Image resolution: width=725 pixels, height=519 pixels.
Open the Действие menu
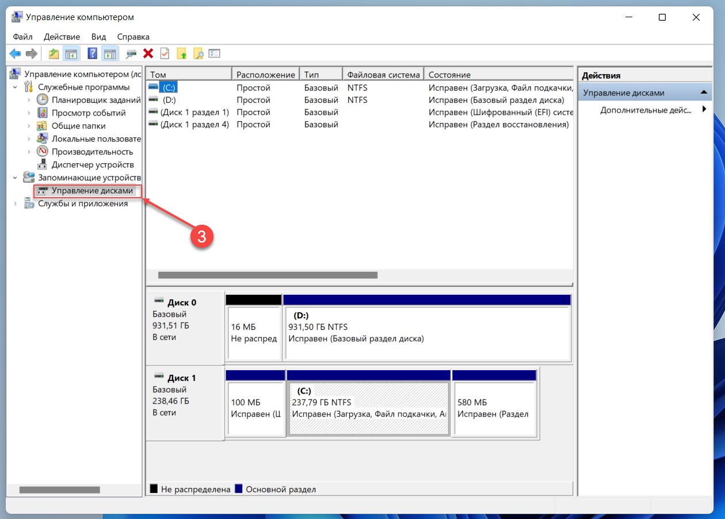coord(62,37)
